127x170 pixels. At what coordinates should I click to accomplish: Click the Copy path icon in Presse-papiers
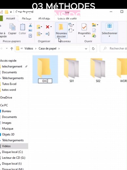(x=30, y=30)
